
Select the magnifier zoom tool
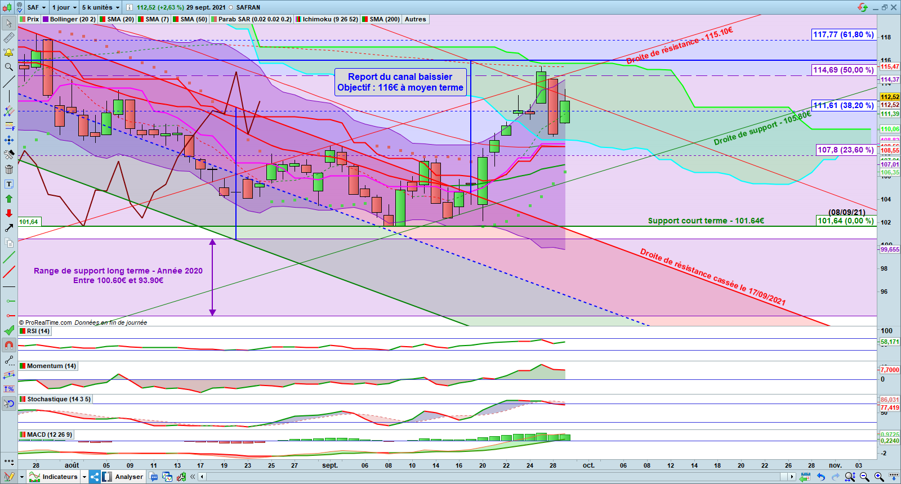[9, 67]
